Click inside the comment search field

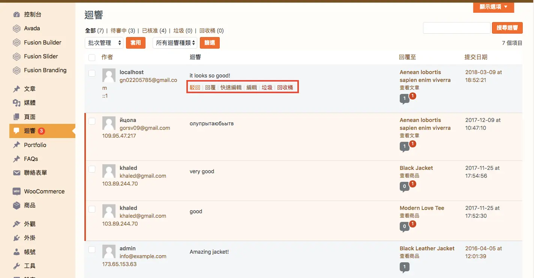coord(457,28)
